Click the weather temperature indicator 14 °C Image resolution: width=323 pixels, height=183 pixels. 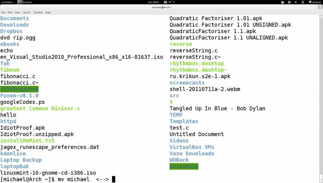pyautogui.click(x=169, y=2)
